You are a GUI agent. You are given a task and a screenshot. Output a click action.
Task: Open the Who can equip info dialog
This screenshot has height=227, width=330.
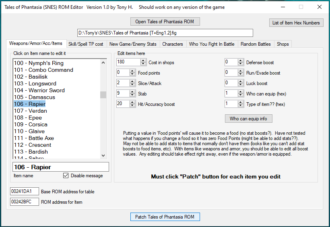[248, 119]
